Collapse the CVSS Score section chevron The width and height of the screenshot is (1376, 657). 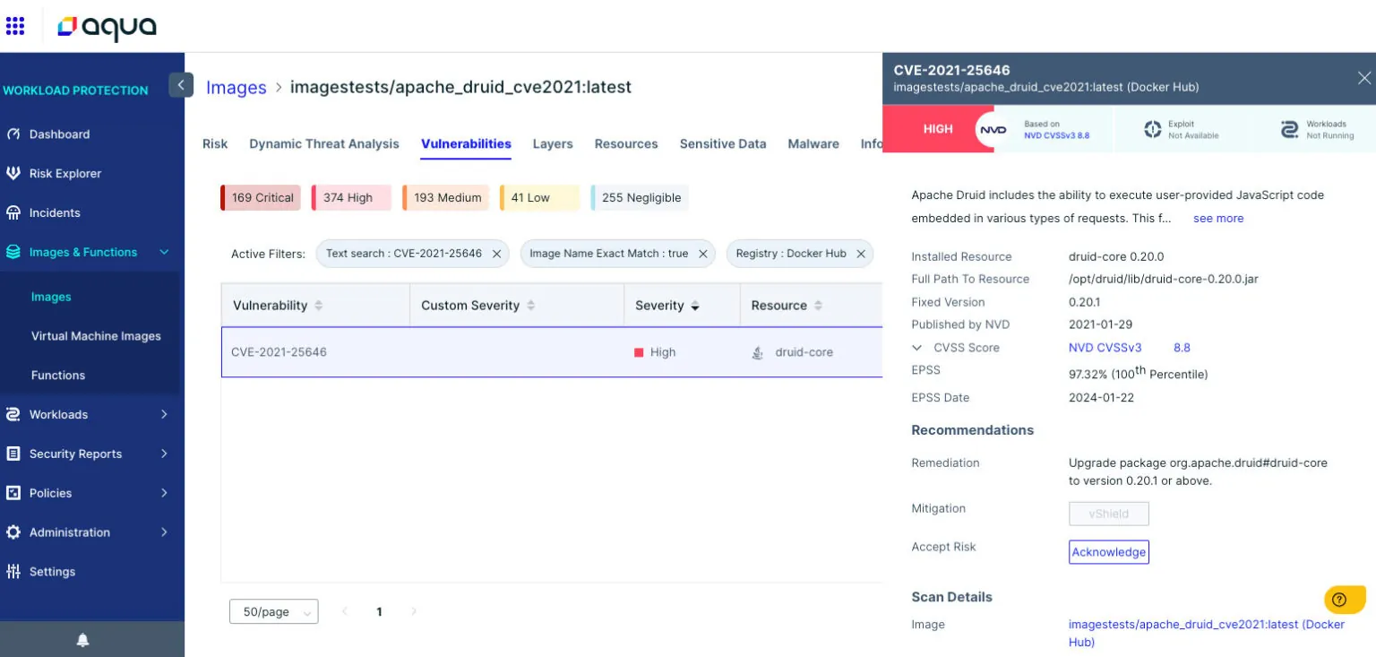tap(918, 348)
